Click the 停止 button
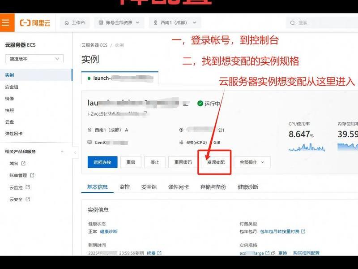358x269 pixels. (x=154, y=162)
